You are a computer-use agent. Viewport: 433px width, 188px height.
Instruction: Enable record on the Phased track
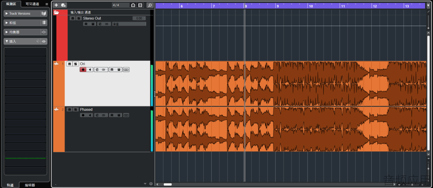coord(83,115)
